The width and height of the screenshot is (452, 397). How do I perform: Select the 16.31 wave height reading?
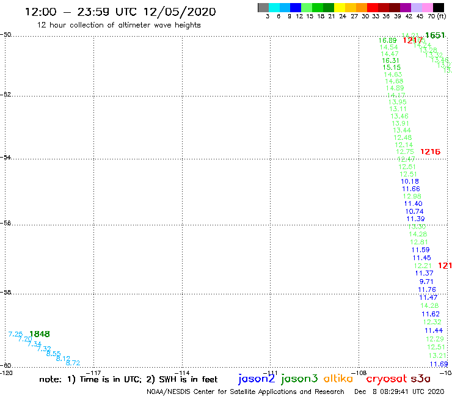(390, 60)
